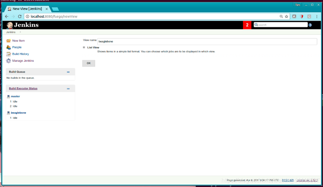Screen dimensions: 323x187
Task: Focus the View name input field
Action: pyautogui.click(x=207, y=42)
